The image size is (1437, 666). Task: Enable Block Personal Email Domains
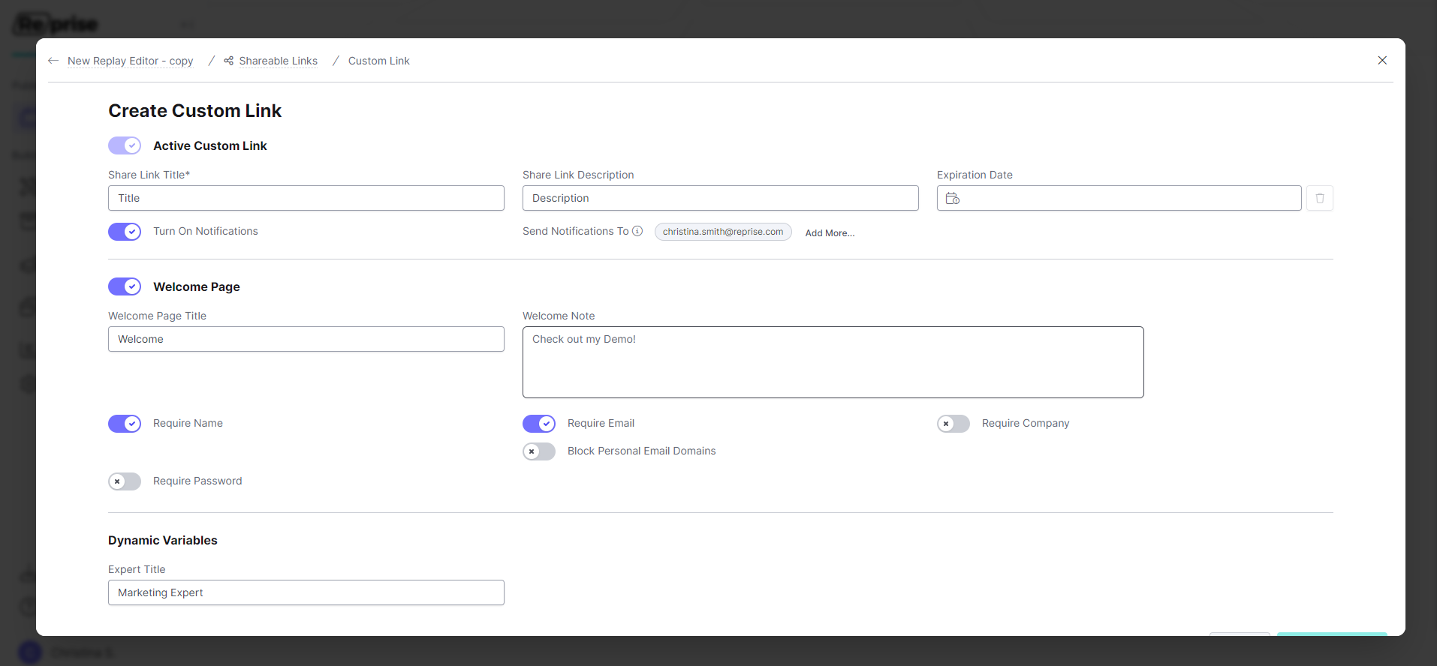tap(539, 451)
